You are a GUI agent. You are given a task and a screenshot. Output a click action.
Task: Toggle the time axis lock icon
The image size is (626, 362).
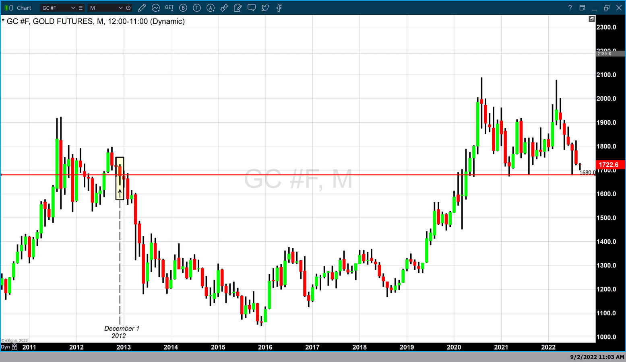(x=14, y=347)
